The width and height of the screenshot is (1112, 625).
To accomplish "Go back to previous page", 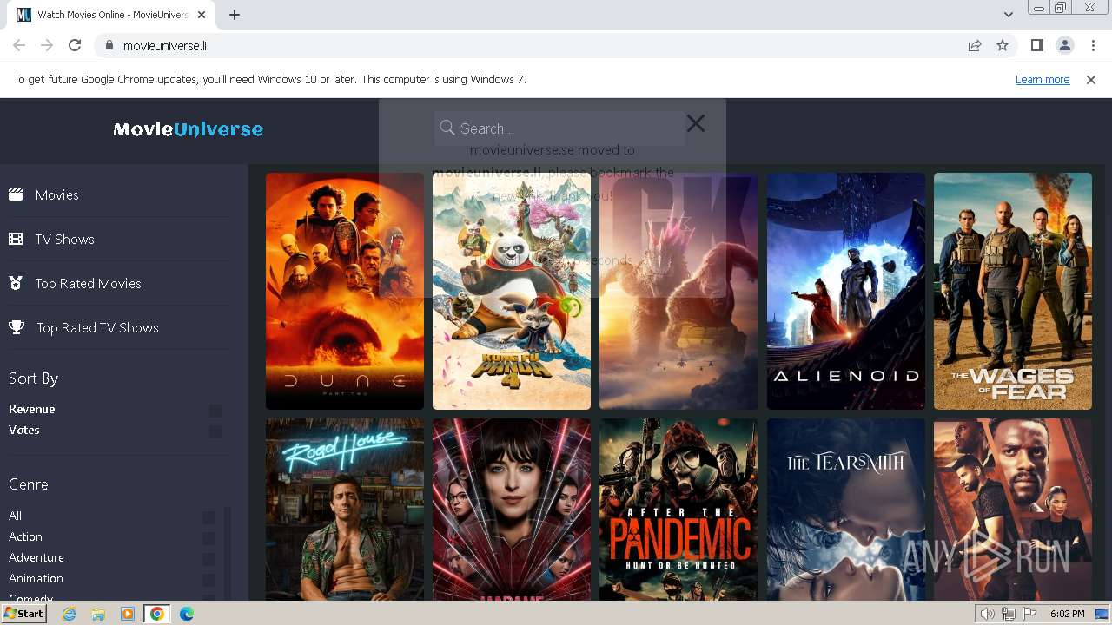I will [x=19, y=45].
